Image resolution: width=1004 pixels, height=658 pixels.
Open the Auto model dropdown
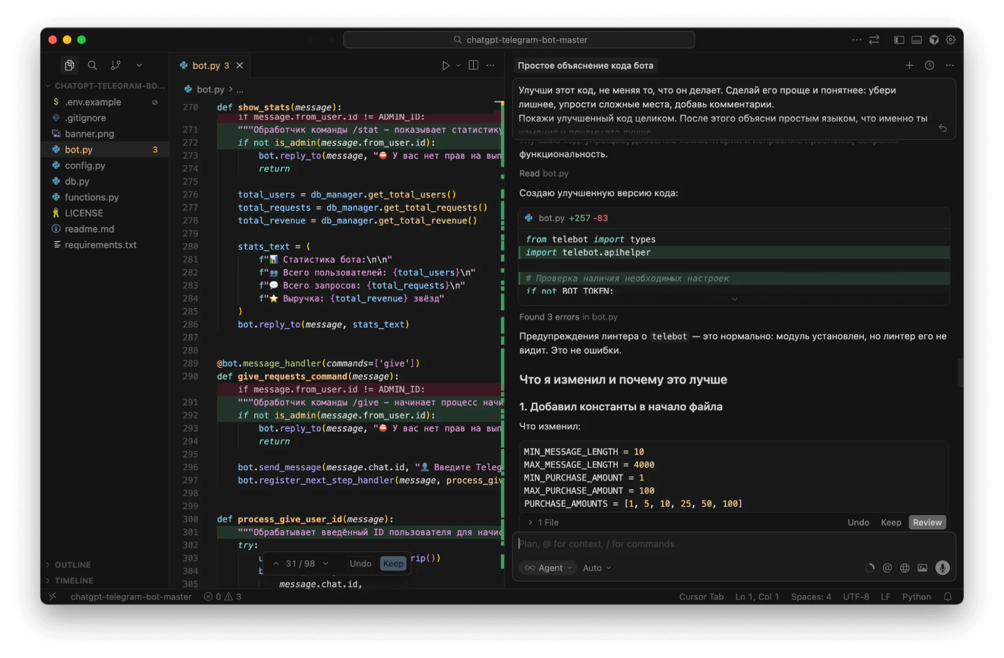click(x=597, y=568)
